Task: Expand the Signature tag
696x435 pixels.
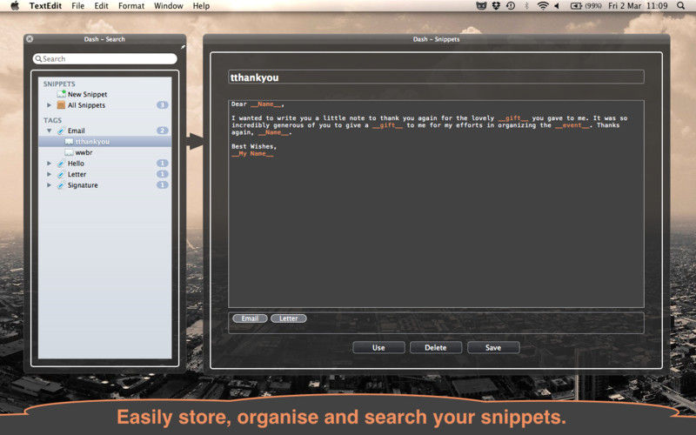Action: coord(49,185)
